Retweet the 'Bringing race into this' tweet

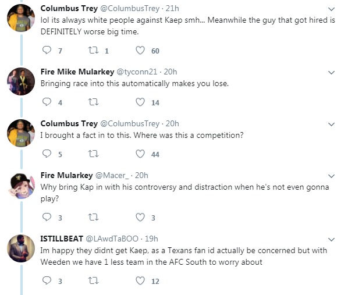93,102
